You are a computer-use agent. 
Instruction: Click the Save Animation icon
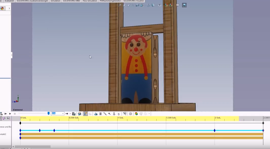tap(74, 114)
